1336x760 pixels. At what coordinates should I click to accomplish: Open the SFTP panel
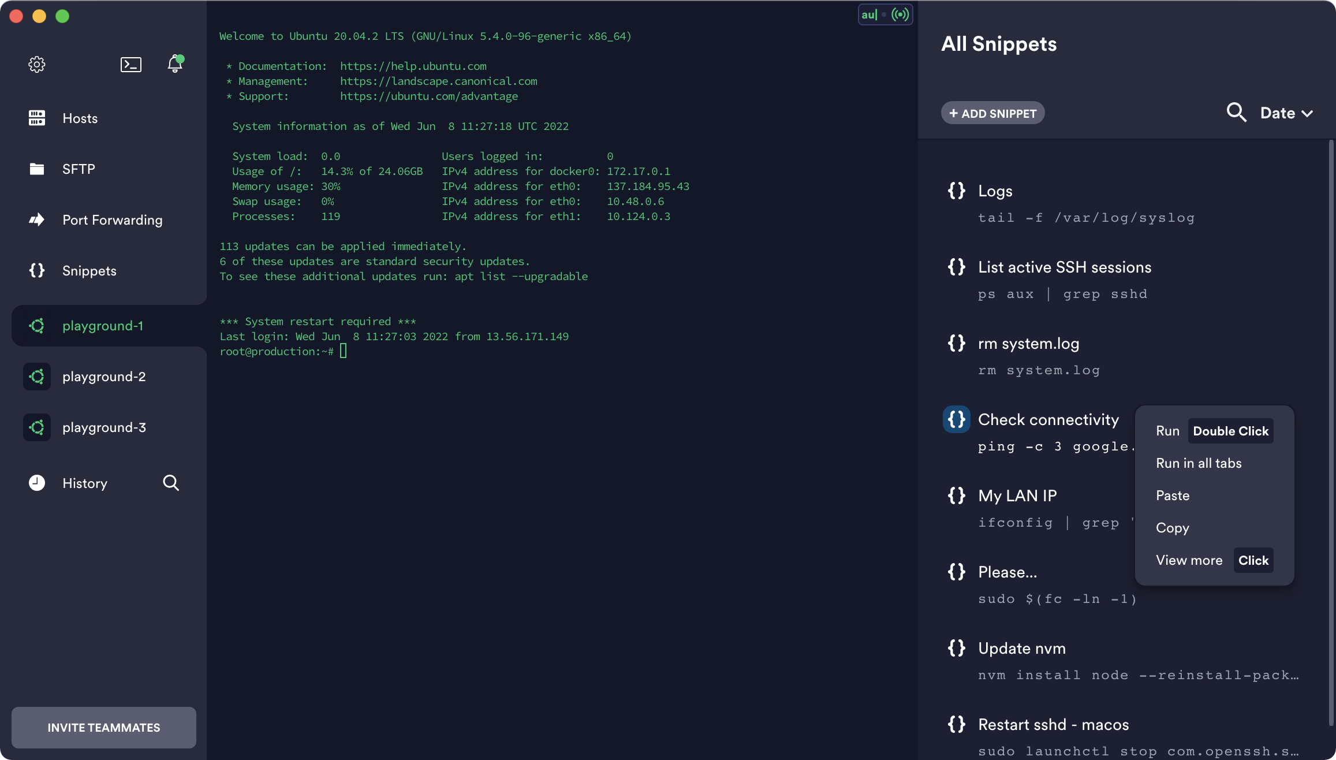79,169
